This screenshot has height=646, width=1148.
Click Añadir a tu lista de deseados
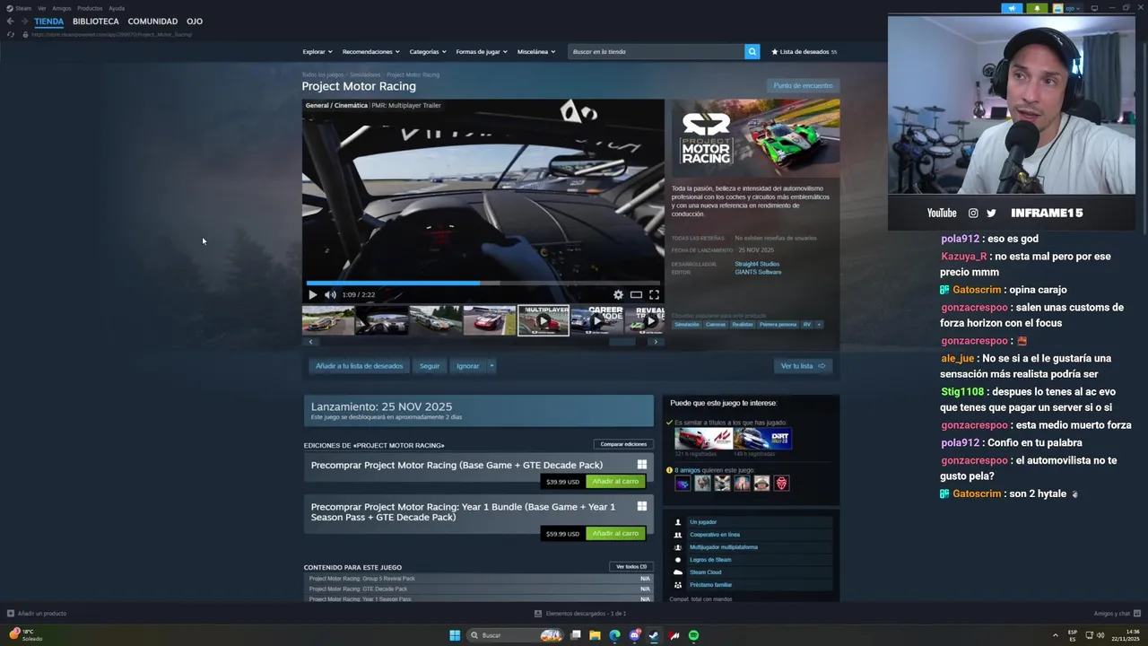359,366
